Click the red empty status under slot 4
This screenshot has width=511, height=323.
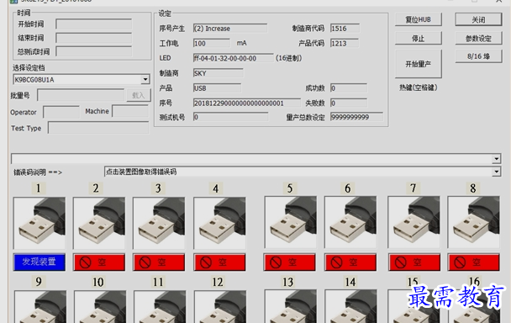pos(219,262)
